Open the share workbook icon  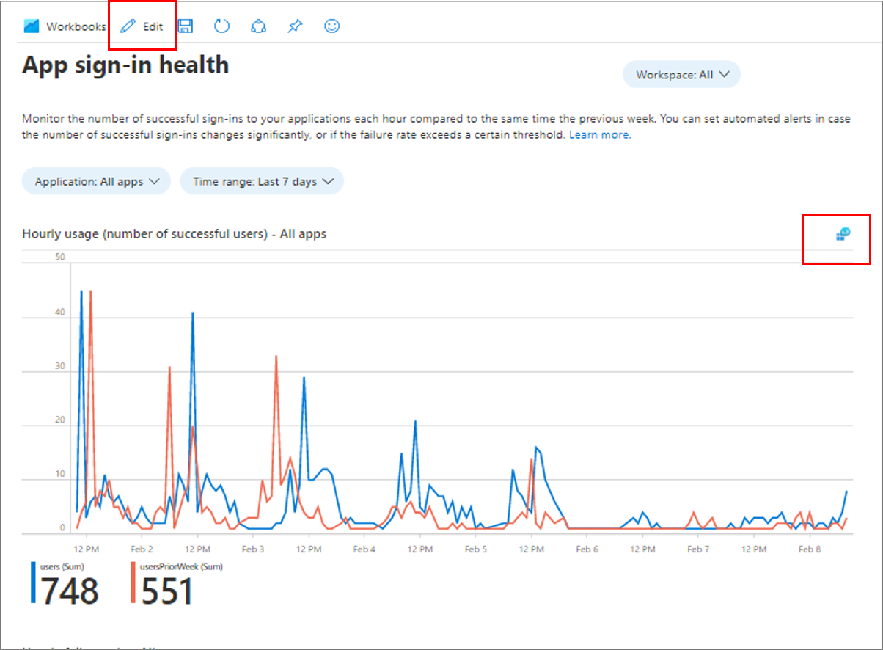coord(258,26)
